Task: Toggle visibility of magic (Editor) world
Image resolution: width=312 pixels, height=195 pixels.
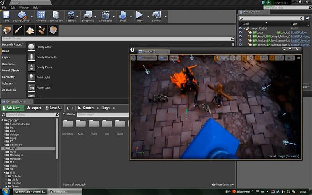Action: coord(240,28)
